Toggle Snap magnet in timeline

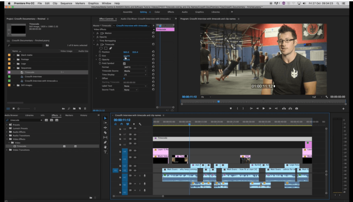122,124
